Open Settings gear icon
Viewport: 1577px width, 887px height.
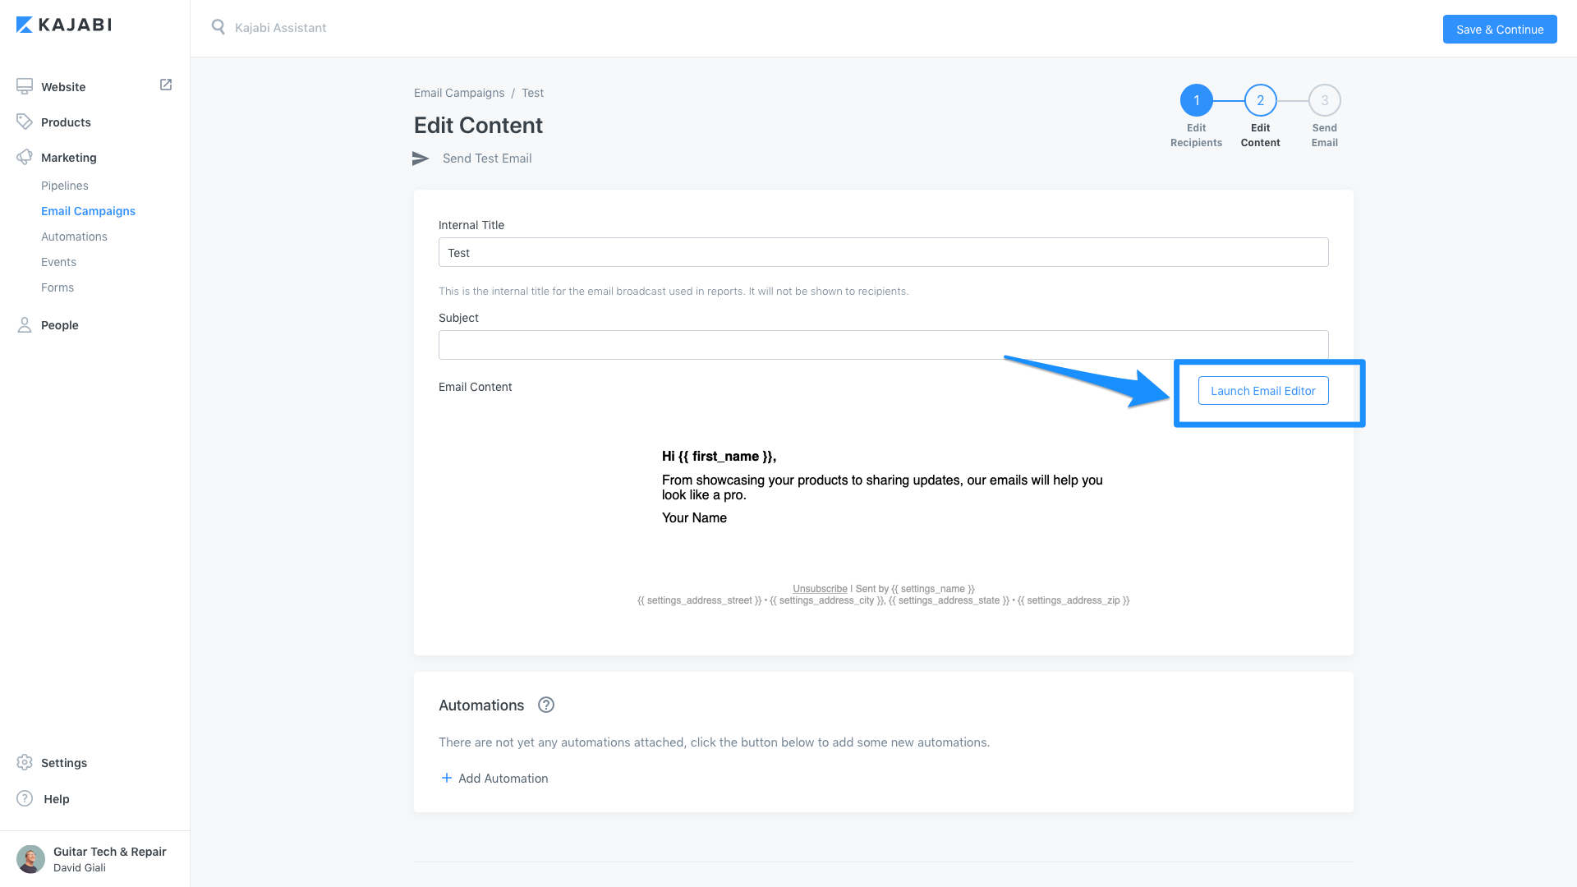pyautogui.click(x=25, y=762)
